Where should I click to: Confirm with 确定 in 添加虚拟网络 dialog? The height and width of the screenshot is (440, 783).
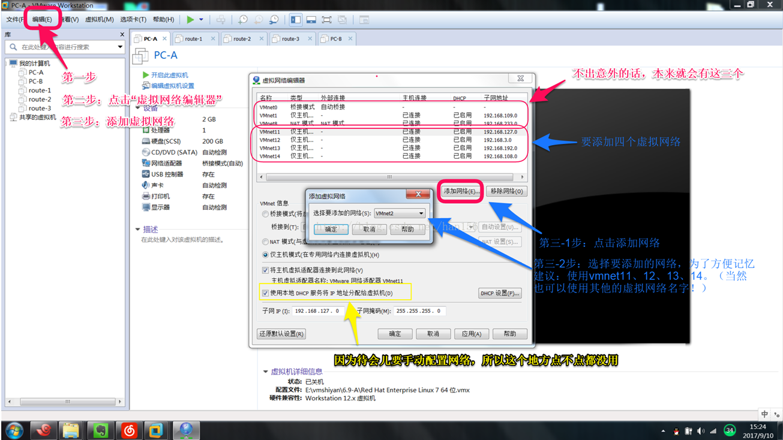tap(331, 229)
